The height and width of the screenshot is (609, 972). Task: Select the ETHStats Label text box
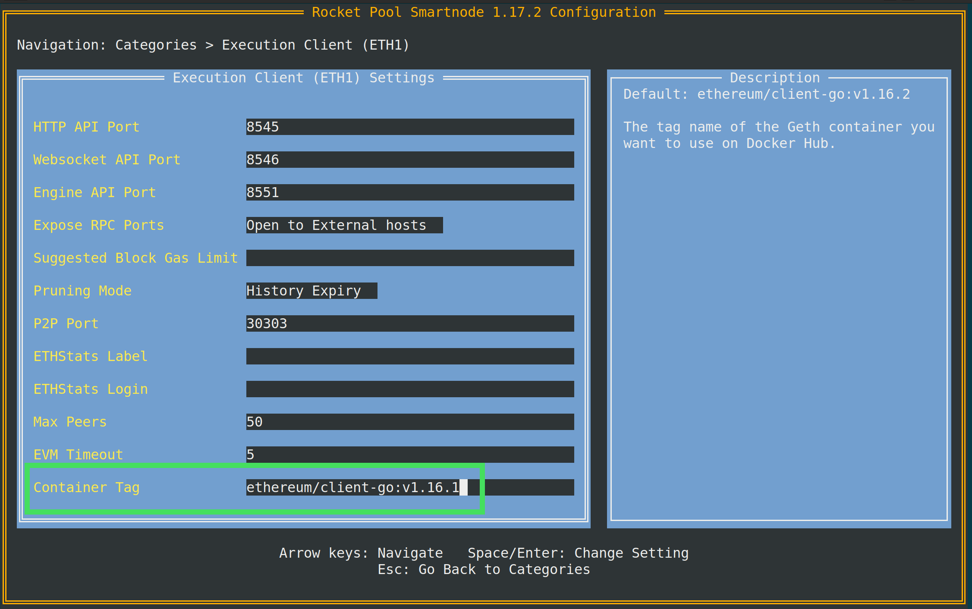pyautogui.click(x=410, y=356)
